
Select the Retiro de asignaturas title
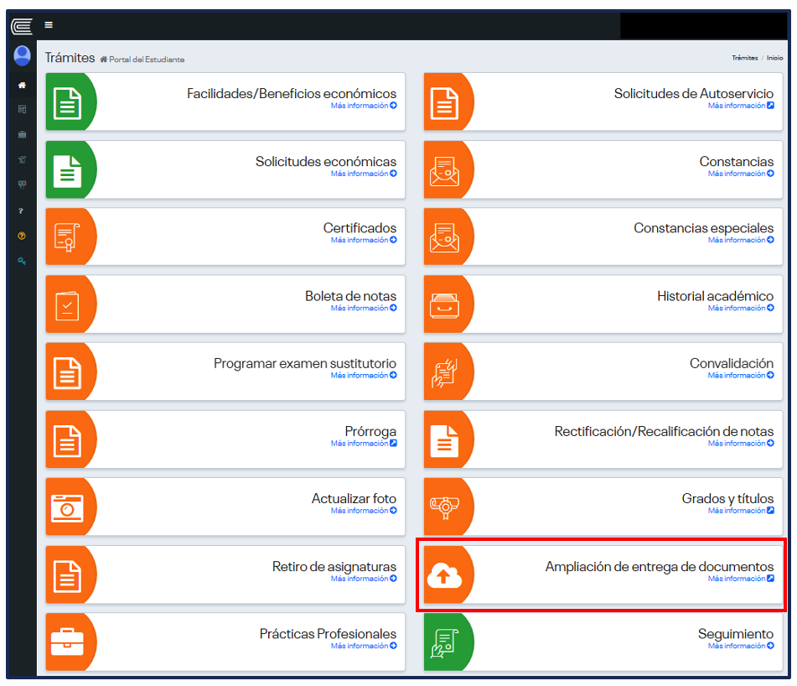pyautogui.click(x=334, y=567)
